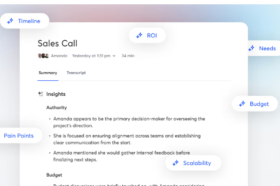Click the Insights list icon
The image size is (280, 186).
click(40, 94)
